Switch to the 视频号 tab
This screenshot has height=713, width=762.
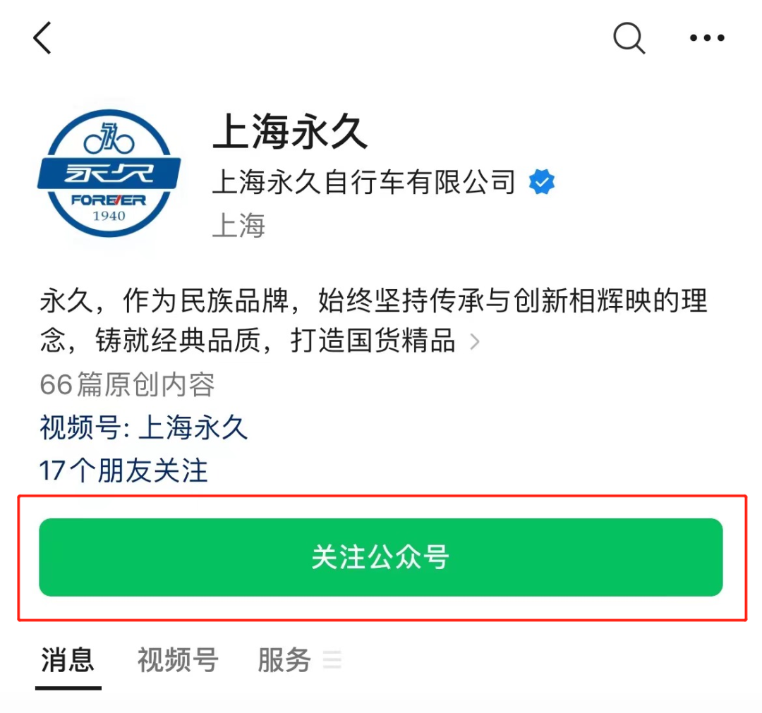(178, 660)
